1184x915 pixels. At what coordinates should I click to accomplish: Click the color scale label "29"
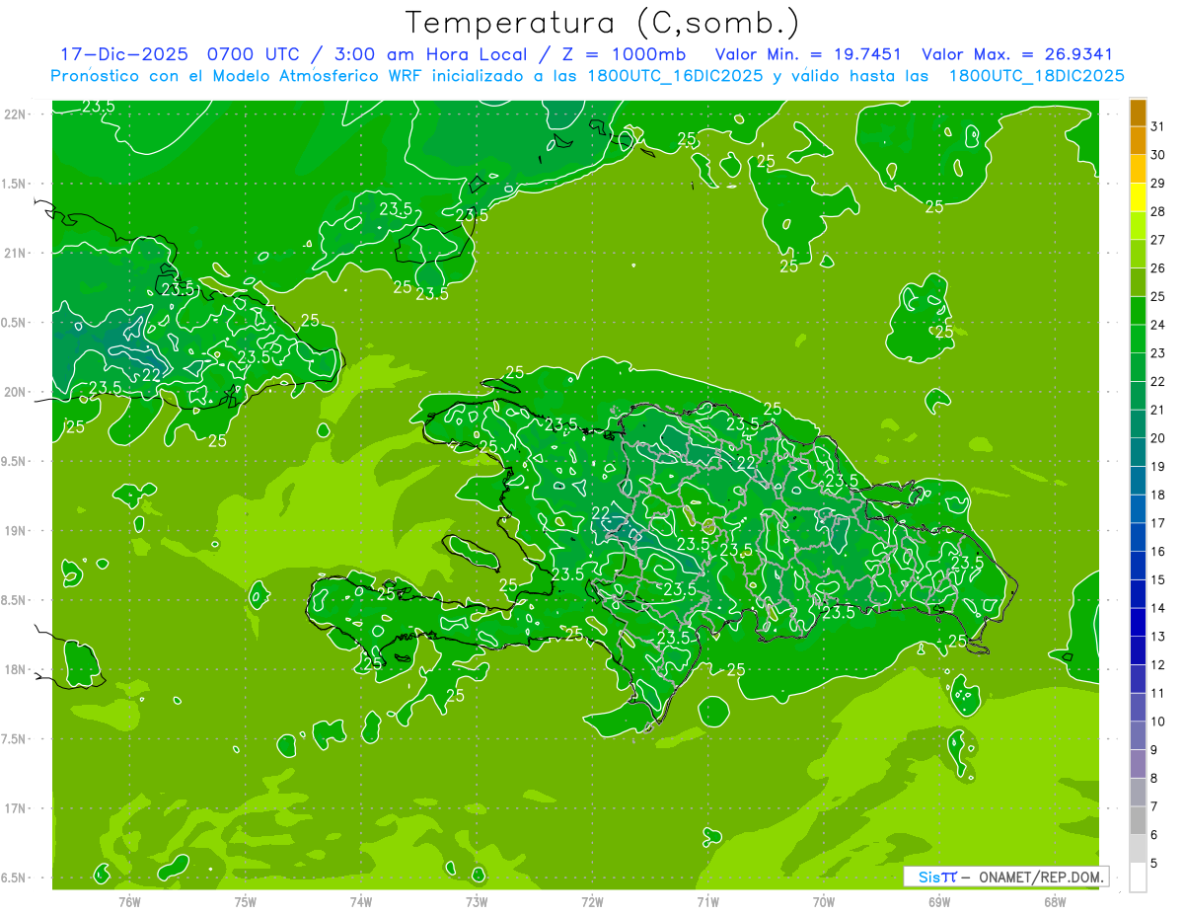[x=1157, y=184]
